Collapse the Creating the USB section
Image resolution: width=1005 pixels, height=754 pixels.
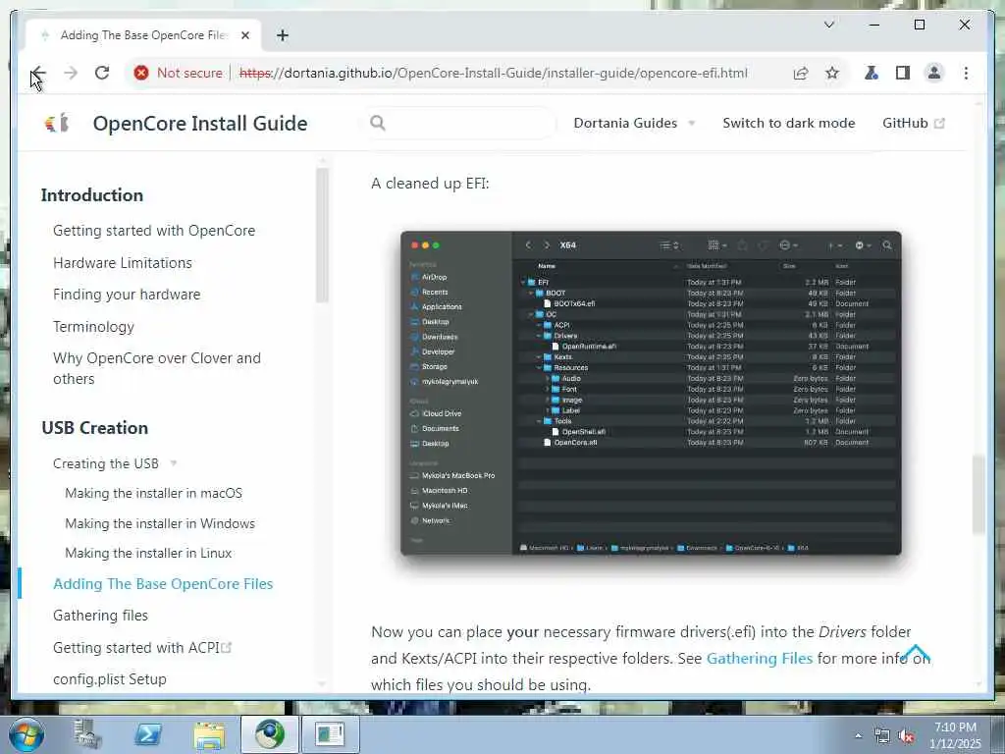click(116, 463)
